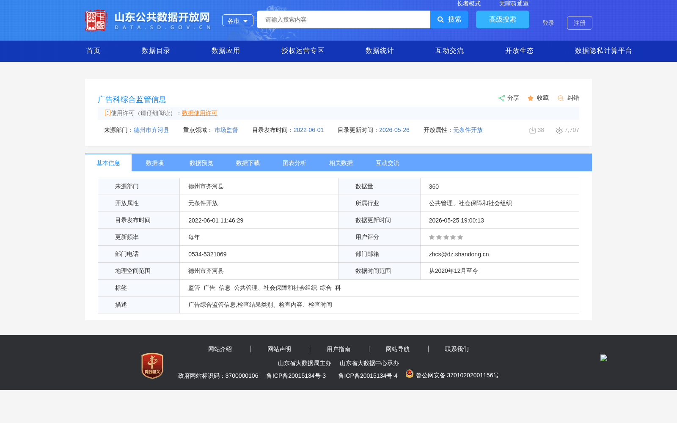
Task: Click the view count eye icon
Action: [559, 130]
